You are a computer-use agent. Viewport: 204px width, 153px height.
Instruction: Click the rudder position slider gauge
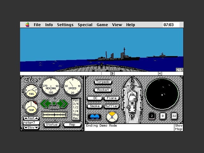(55, 115)
